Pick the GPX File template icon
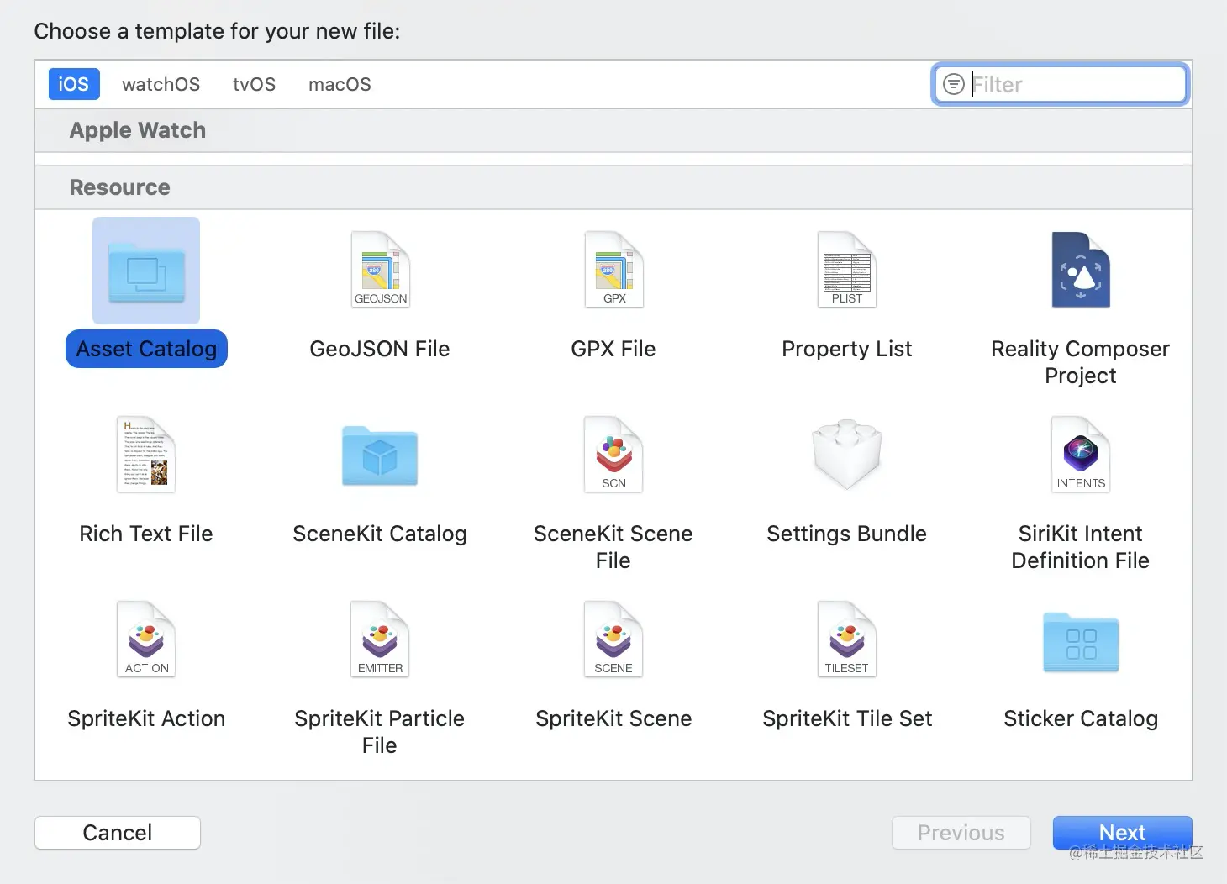The width and height of the screenshot is (1227, 884). coord(613,270)
